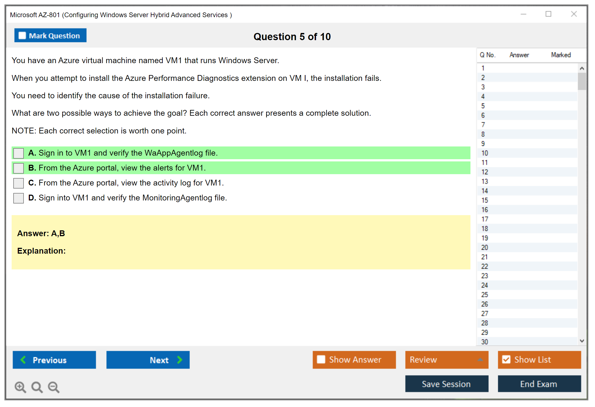
Task: Click the zoom in magnifier icon
Action: click(x=20, y=387)
